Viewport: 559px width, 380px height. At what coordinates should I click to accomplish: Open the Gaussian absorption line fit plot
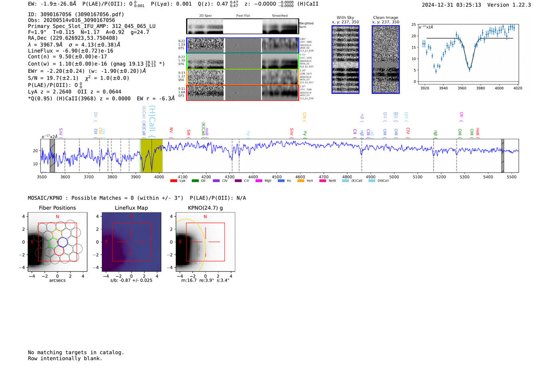[468, 53]
